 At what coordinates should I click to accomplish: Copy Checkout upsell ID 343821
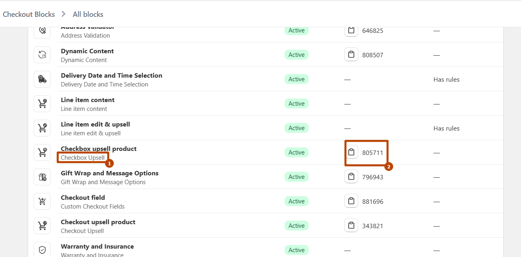point(351,226)
